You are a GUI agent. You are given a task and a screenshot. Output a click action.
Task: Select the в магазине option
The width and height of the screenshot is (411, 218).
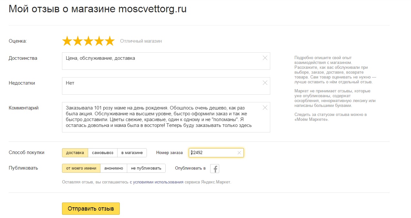[x=132, y=153]
